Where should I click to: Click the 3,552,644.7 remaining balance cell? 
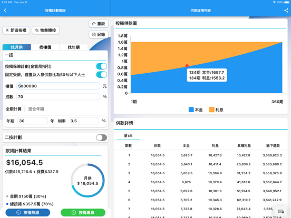pyautogui.click(x=272, y=182)
